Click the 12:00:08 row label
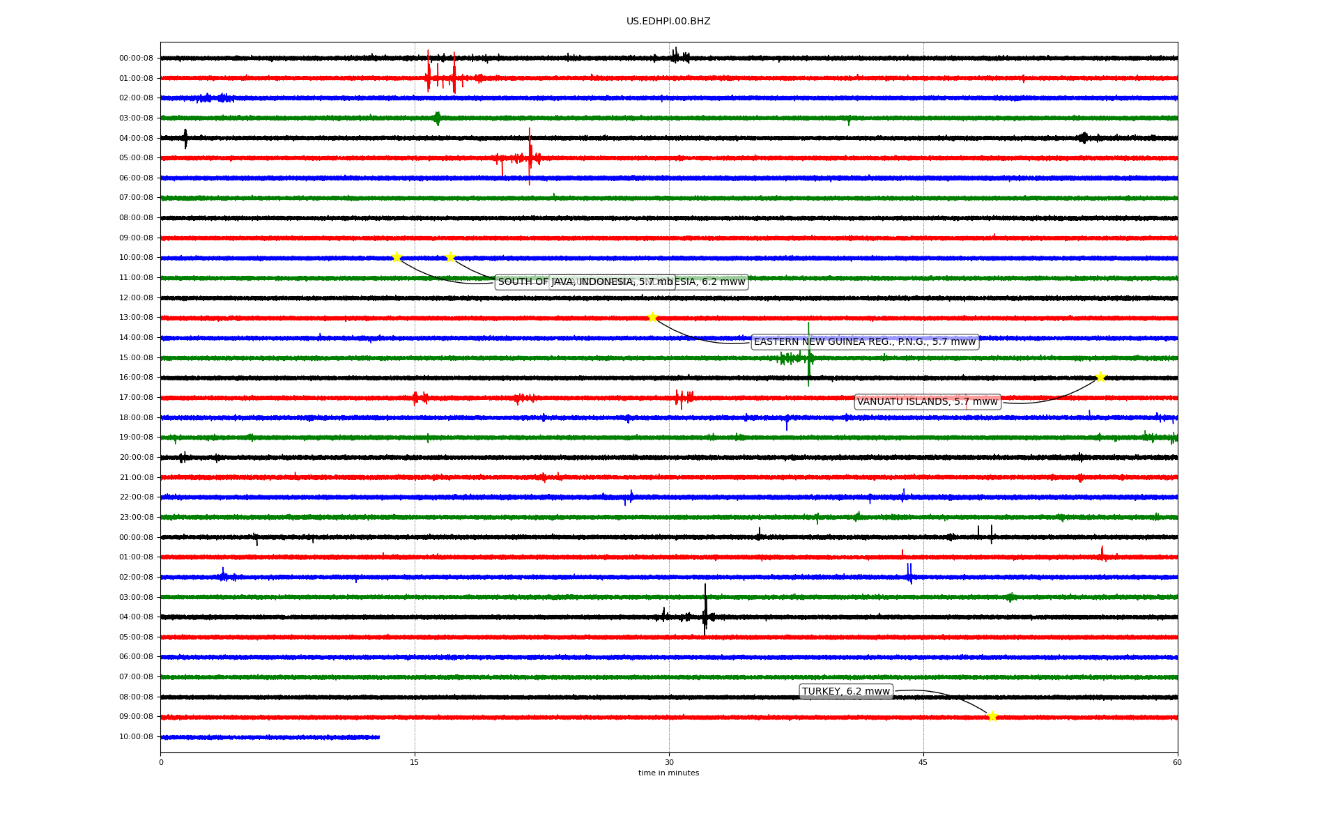 pyautogui.click(x=136, y=298)
